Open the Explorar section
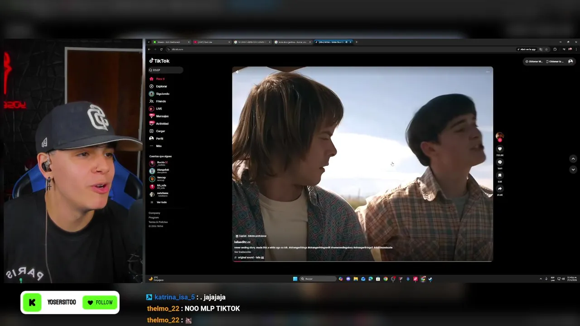Viewport: 580px width, 326px height. 158,86
